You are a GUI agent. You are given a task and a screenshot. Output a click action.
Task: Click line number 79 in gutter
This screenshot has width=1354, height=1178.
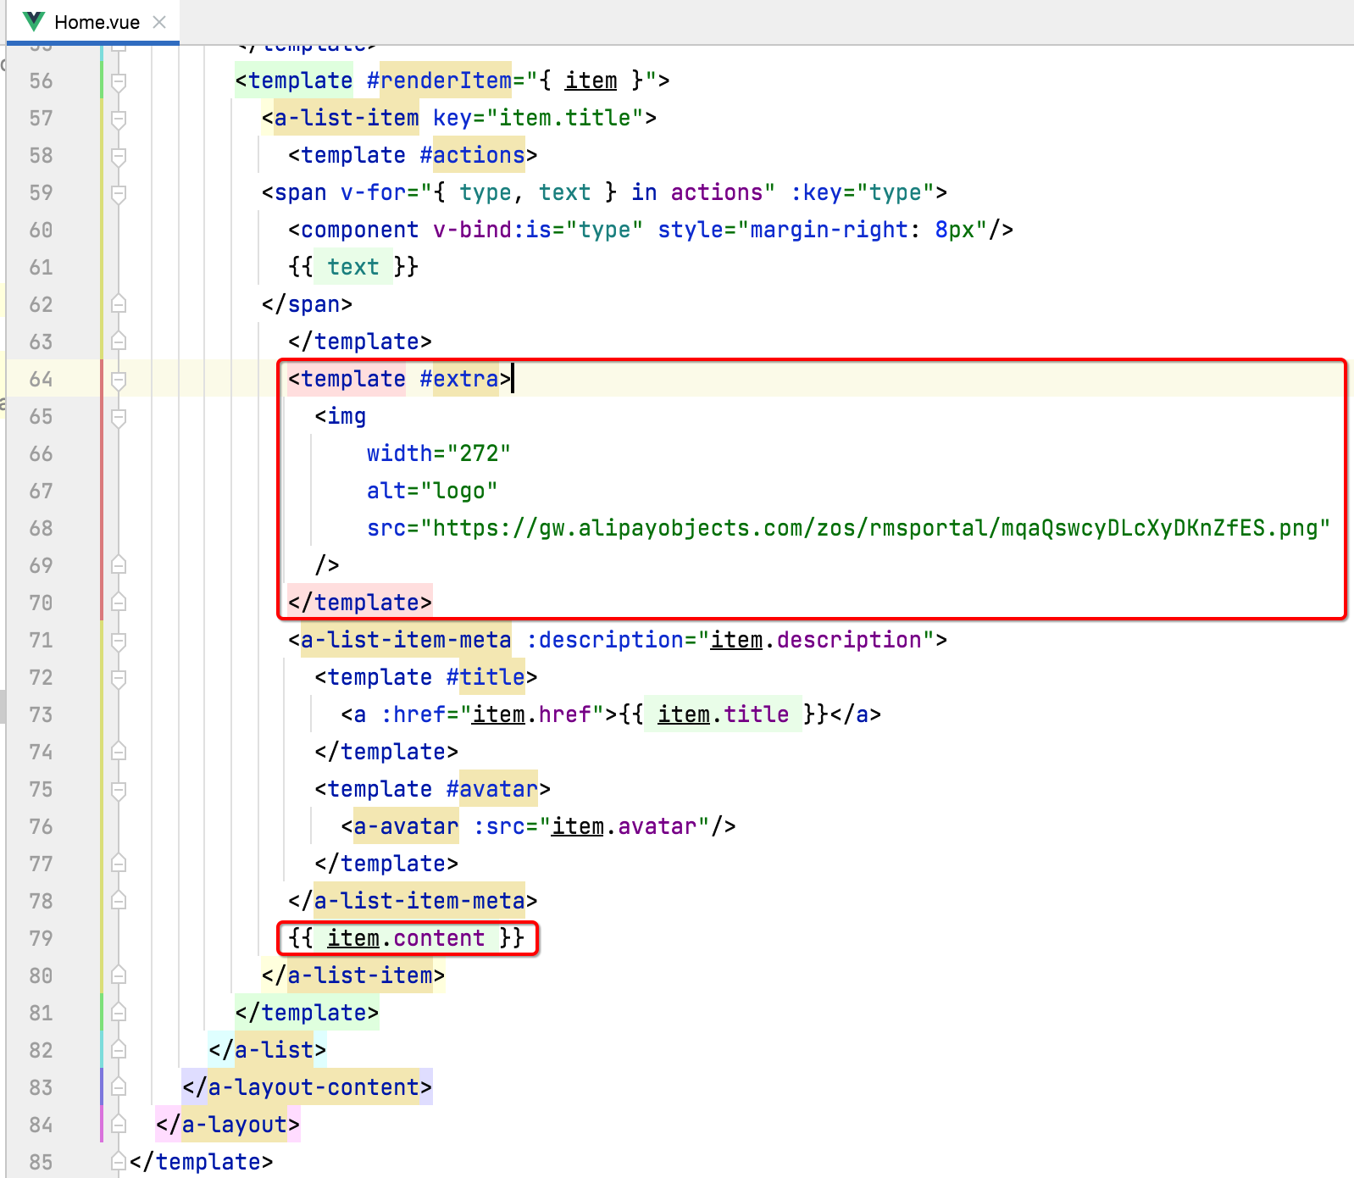point(41,938)
